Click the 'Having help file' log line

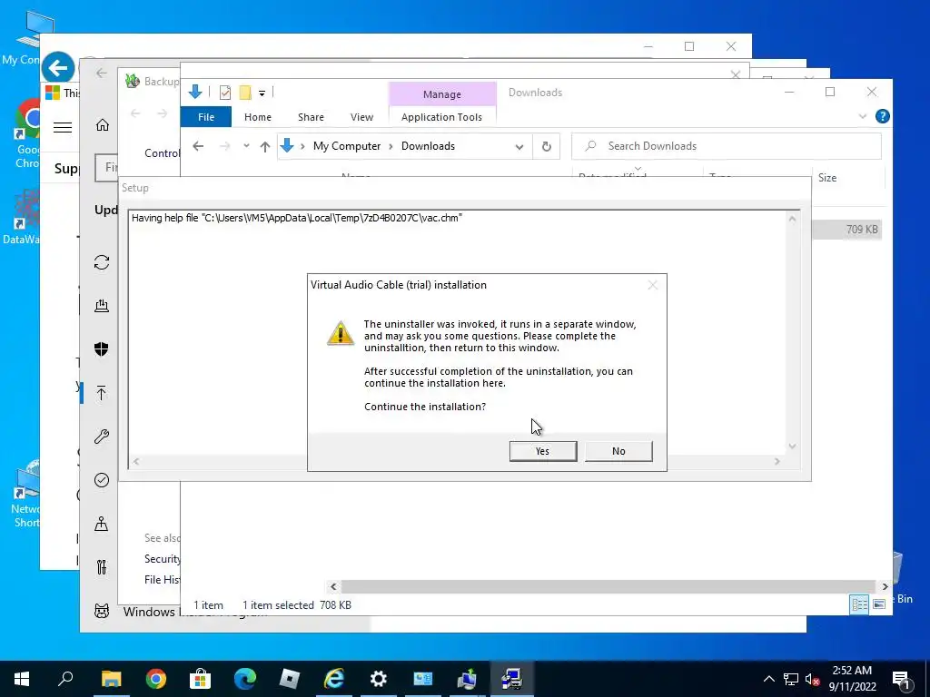[297, 218]
